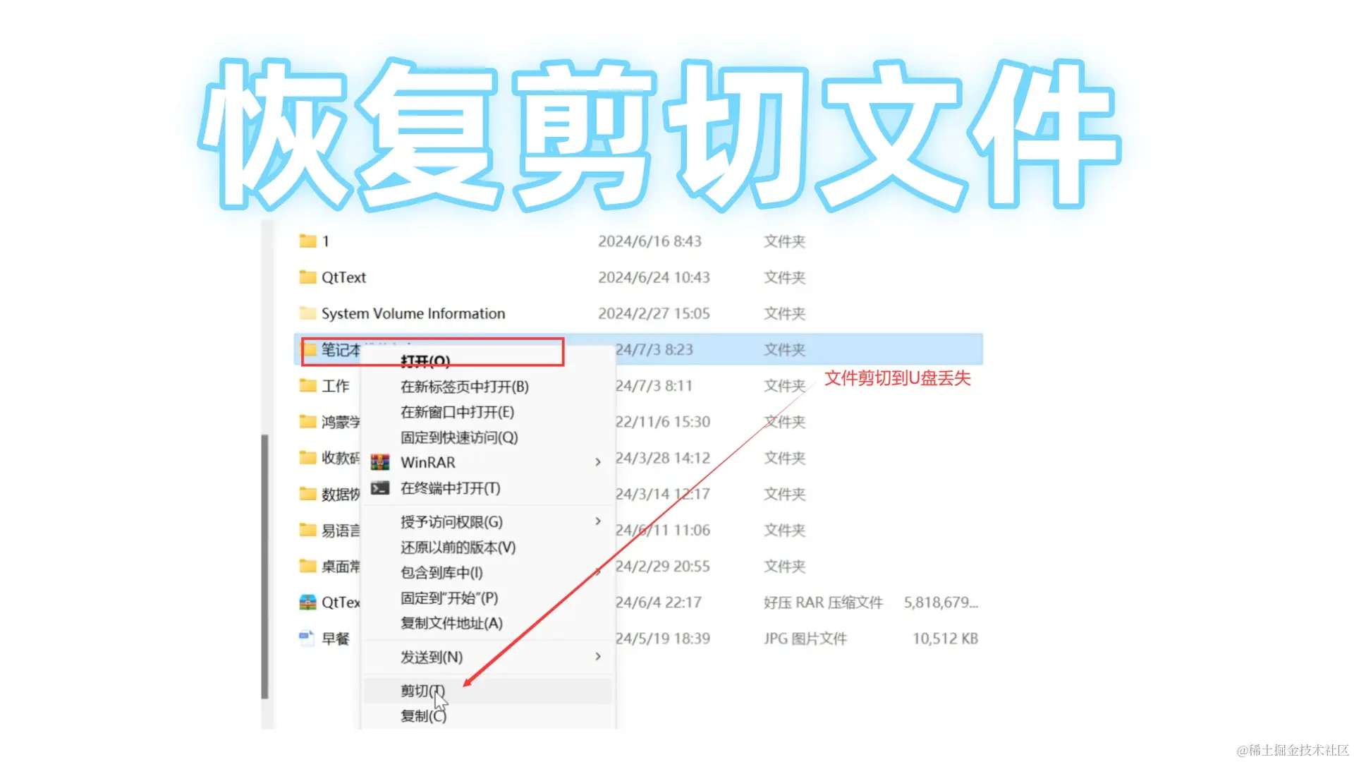
Task: Click the 收款码 folder icon
Action: tap(308, 458)
